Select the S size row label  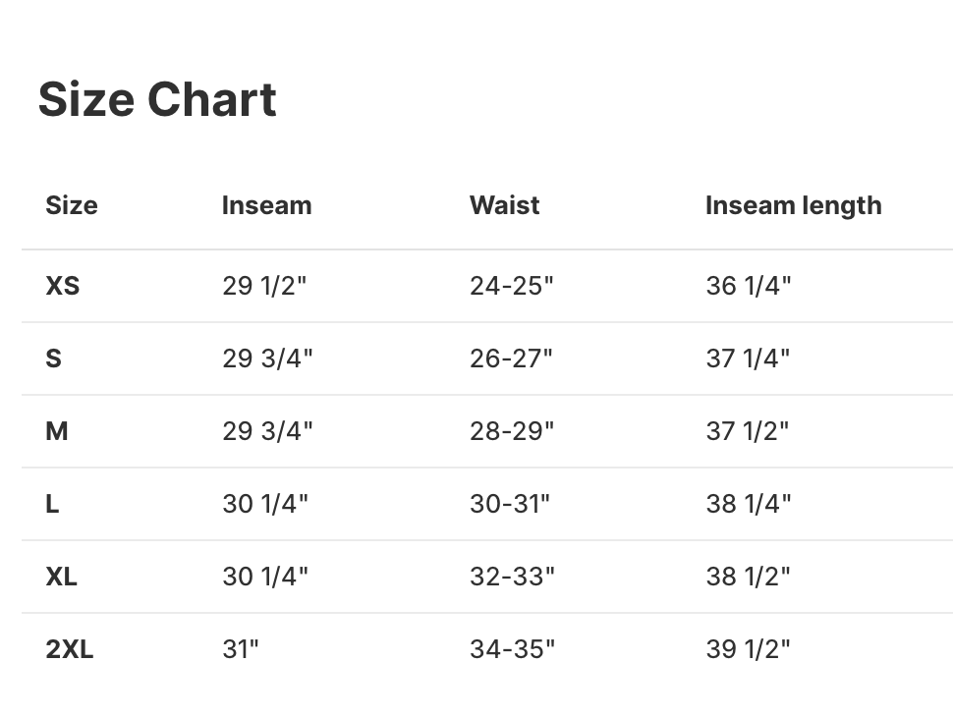click(x=54, y=358)
